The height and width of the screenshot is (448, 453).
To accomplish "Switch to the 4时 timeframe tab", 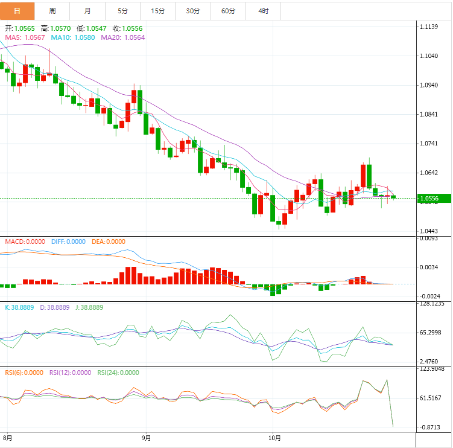I will pos(264,11).
